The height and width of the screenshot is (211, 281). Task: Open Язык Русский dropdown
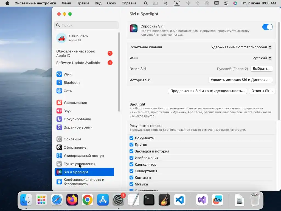coord(262,58)
